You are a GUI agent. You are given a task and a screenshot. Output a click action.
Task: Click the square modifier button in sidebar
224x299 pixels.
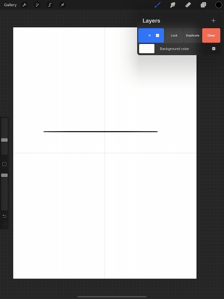click(x=4, y=164)
